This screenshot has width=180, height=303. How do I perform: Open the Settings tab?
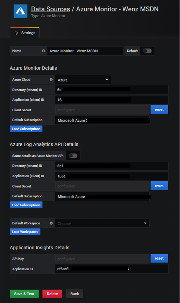point(25,33)
